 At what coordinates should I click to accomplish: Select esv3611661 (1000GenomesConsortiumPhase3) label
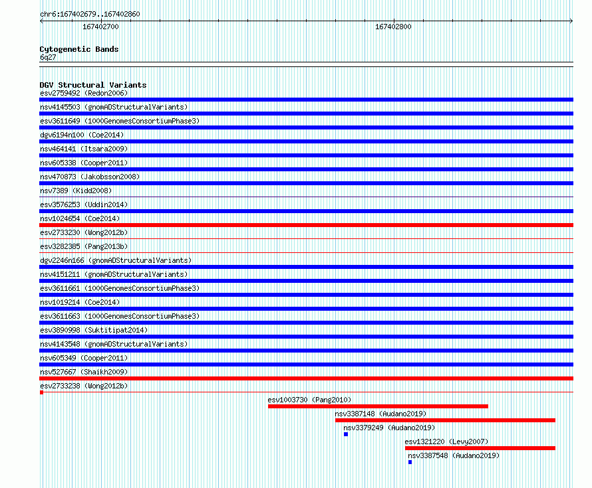click(120, 288)
